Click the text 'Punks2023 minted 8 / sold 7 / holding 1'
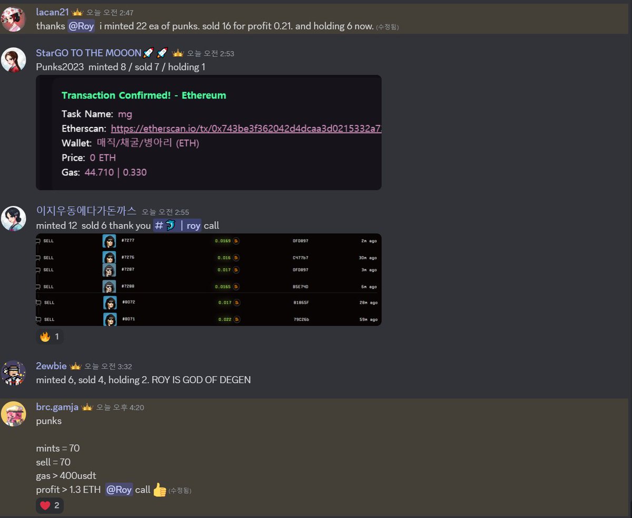This screenshot has height=518, width=632. (x=121, y=67)
